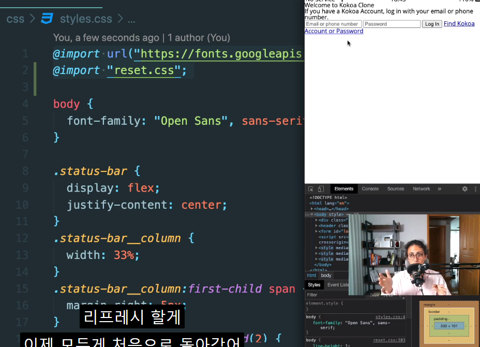Expand the <header class node
The image size is (480, 347).
[316, 226]
